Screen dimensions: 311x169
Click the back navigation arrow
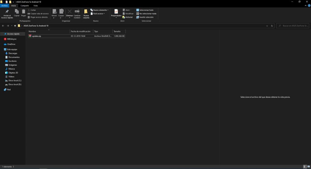click(3, 26)
